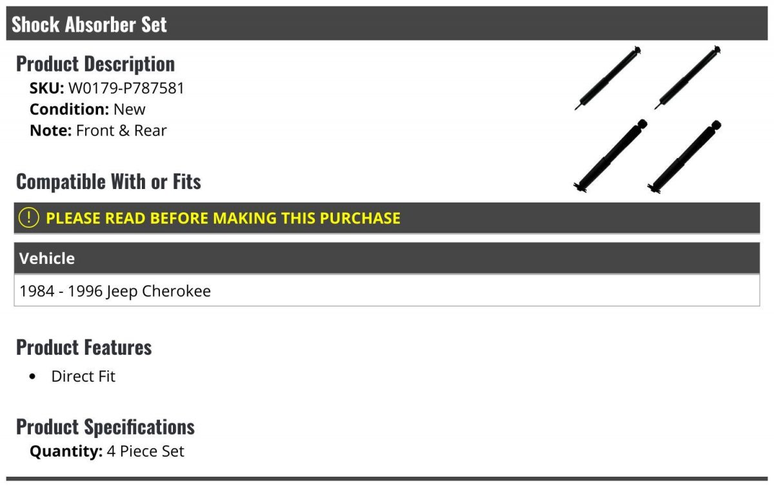Select the 1984 - 1996 Jeep Cherokee row
The image size is (774, 487).
(x=387, y=291)
